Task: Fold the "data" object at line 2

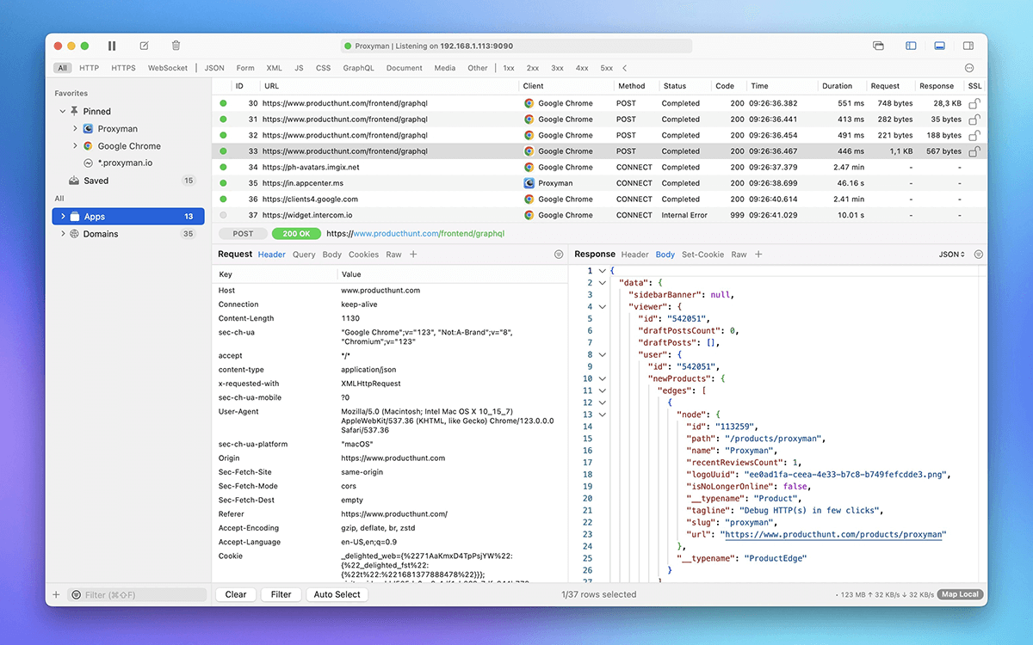Action: pos(602,282)
